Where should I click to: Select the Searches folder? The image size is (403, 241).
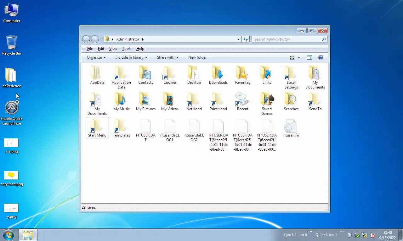291,101
